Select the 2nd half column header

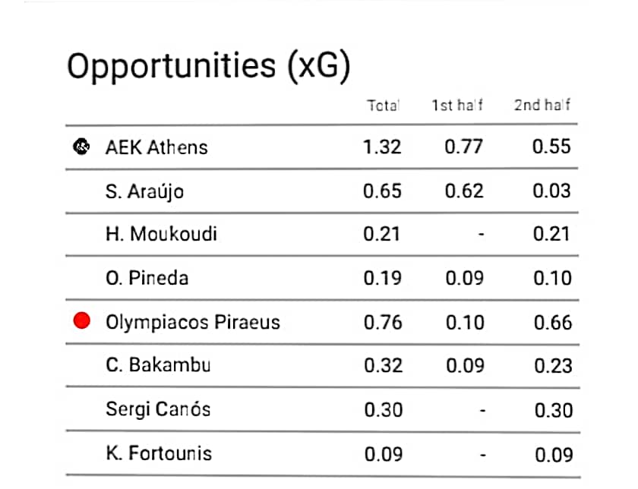(x=542, y=105)
